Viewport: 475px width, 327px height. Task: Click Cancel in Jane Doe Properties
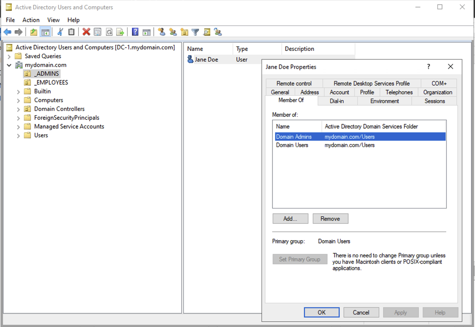361,312
